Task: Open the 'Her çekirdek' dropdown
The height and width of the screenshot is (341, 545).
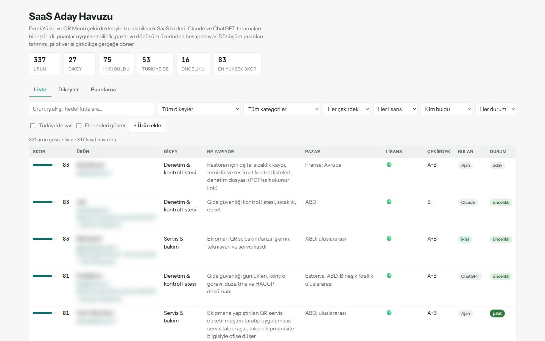Action: point(347,109)
